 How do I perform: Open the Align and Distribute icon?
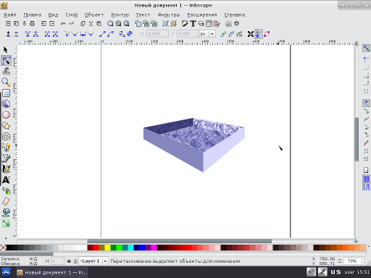point(217,24)
